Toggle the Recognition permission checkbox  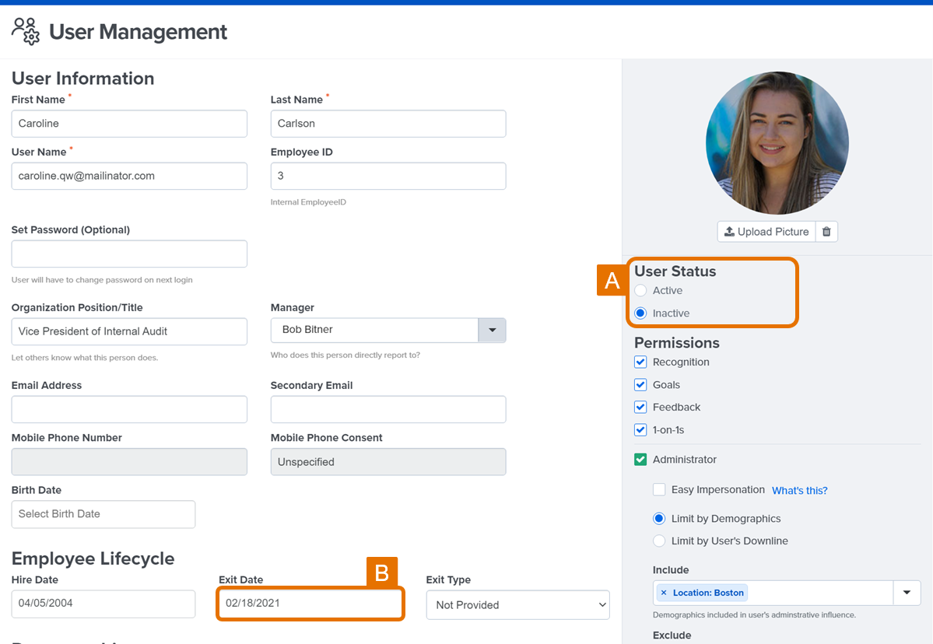tap(640, 362)
